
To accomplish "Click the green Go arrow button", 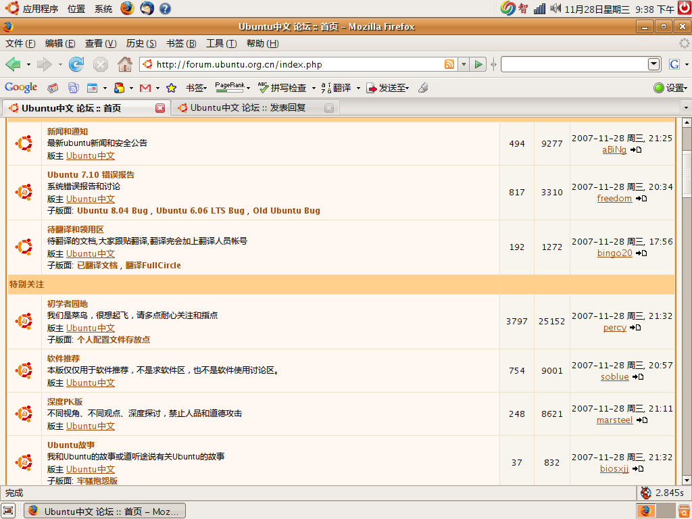I will pyautogui.click(x=478, y=64).
